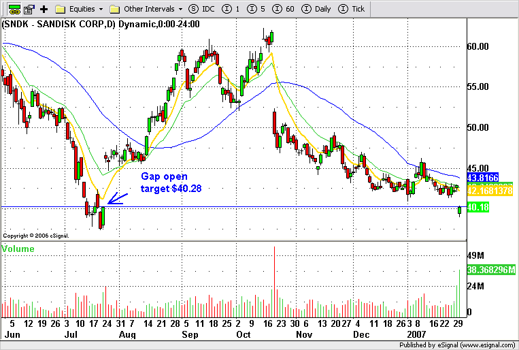This screenshot has height=350, width=519.
Task: Click the Nov month label on time axis
Action: 304,335
